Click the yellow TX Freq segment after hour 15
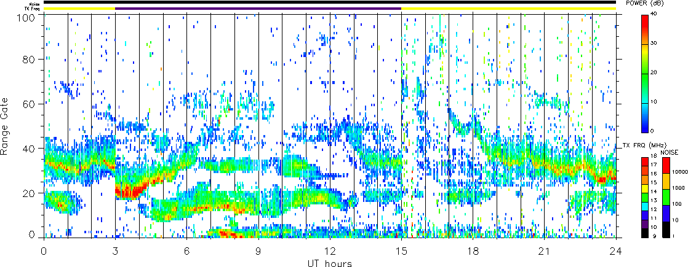Screen dimensions: 688x267 tap(509, 9)
